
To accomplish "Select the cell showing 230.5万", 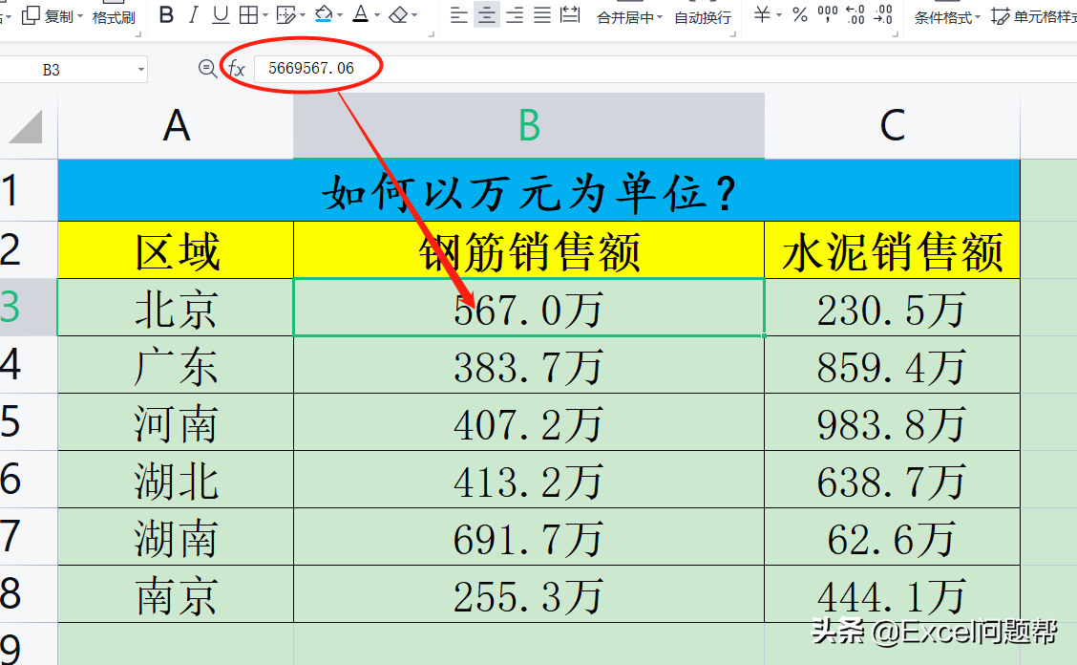I will pyautogui.click(x=892, y=308).
